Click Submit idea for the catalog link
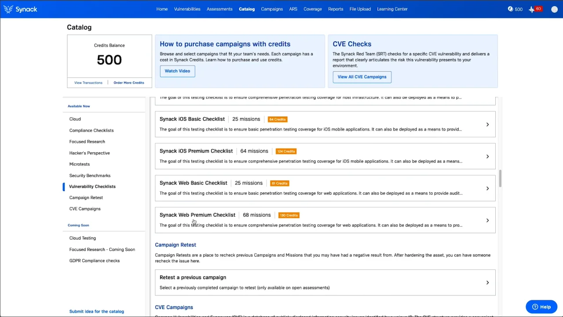The width and height of the screenshot is (563, 317). 97,311
